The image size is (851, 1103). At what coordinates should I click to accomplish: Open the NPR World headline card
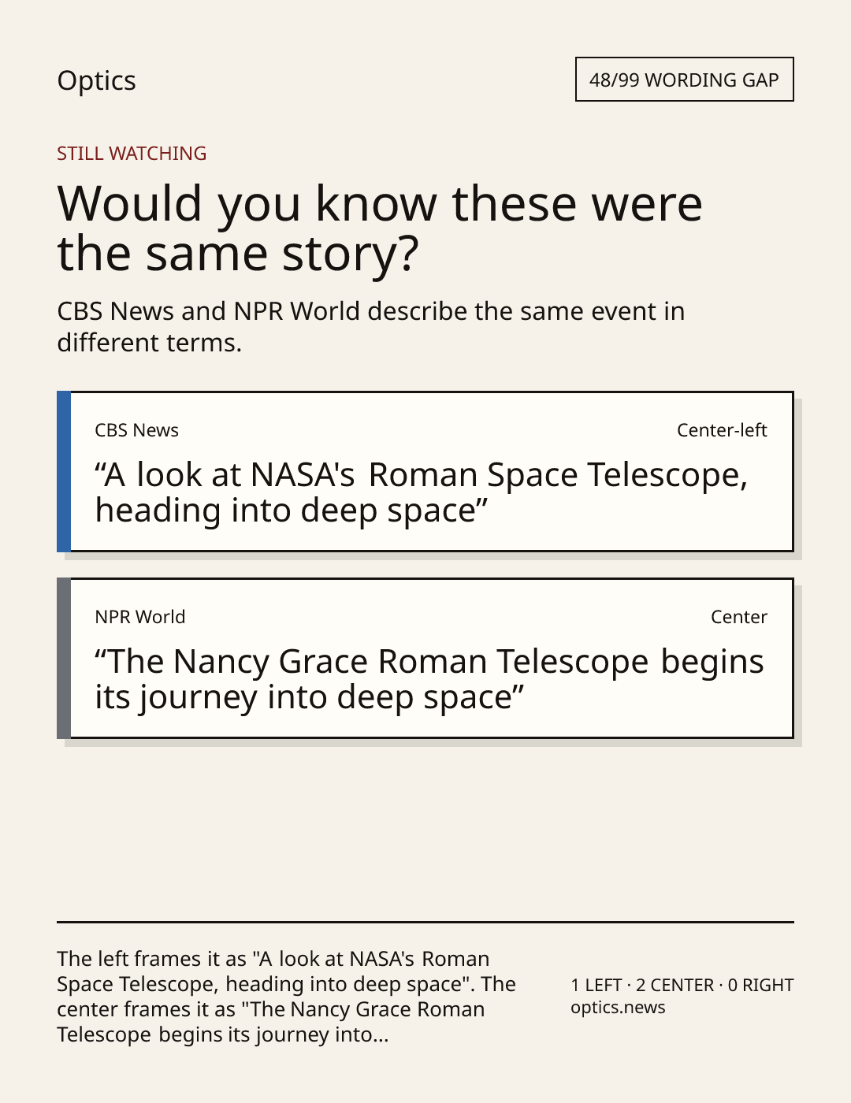425,658
